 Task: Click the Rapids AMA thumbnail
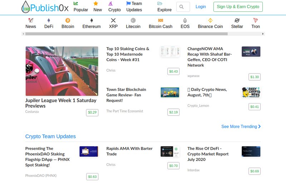click(x=170, y=152)
